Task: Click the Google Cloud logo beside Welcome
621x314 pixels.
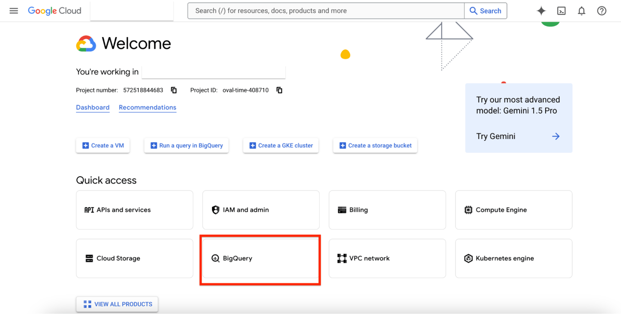Action: 86,44
